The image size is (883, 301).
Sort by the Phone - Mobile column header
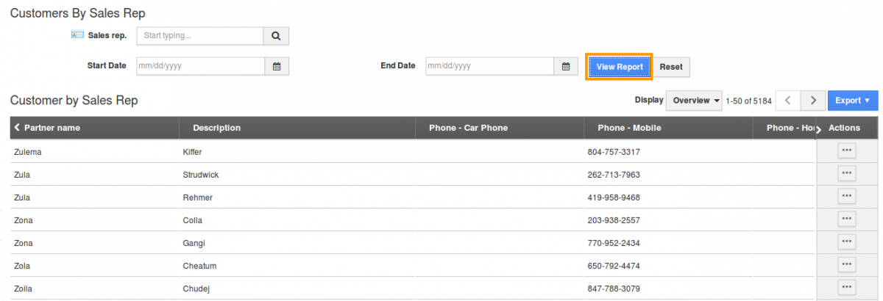click(629, 128)
